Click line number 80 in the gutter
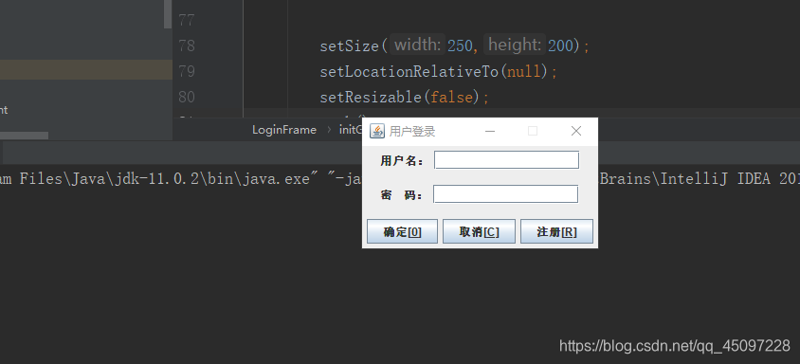The height and width of the screenshot is (364, 800). tap(187, 97)
